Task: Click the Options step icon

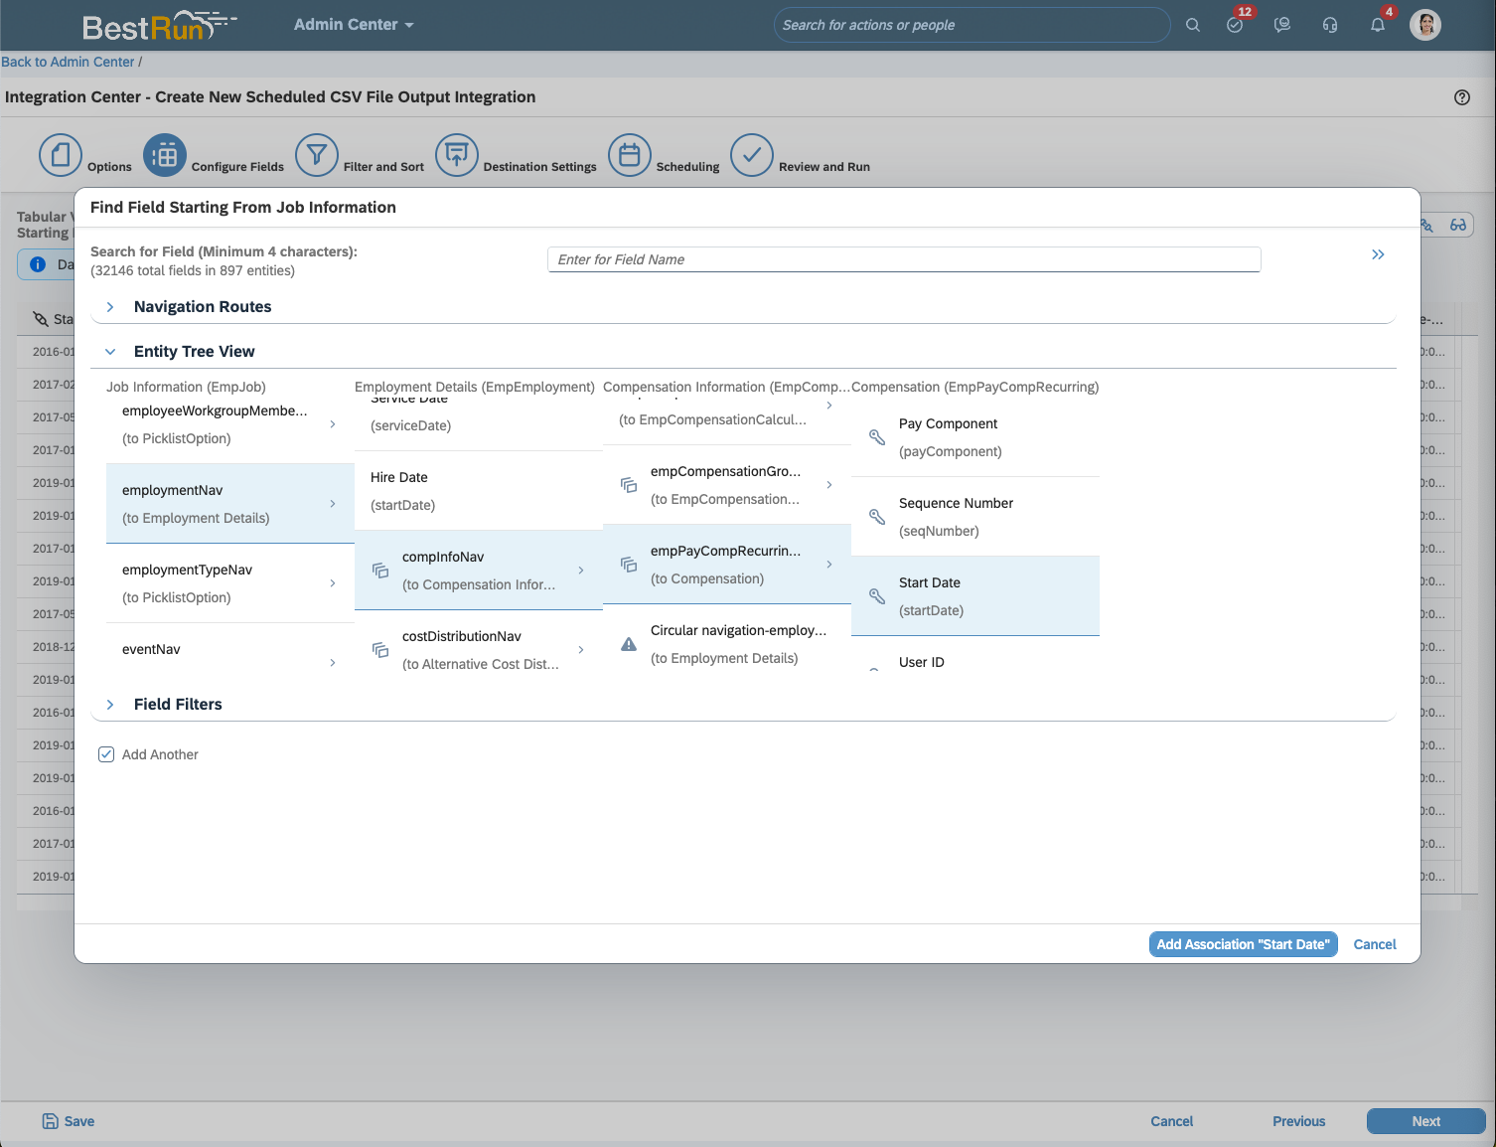Action: pos(61,155)
